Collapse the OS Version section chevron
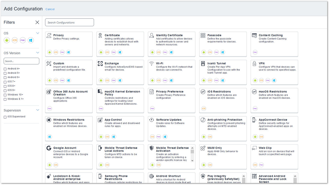Image resolution: width=329 pixels, height=185 pixels. pos(38,53)
